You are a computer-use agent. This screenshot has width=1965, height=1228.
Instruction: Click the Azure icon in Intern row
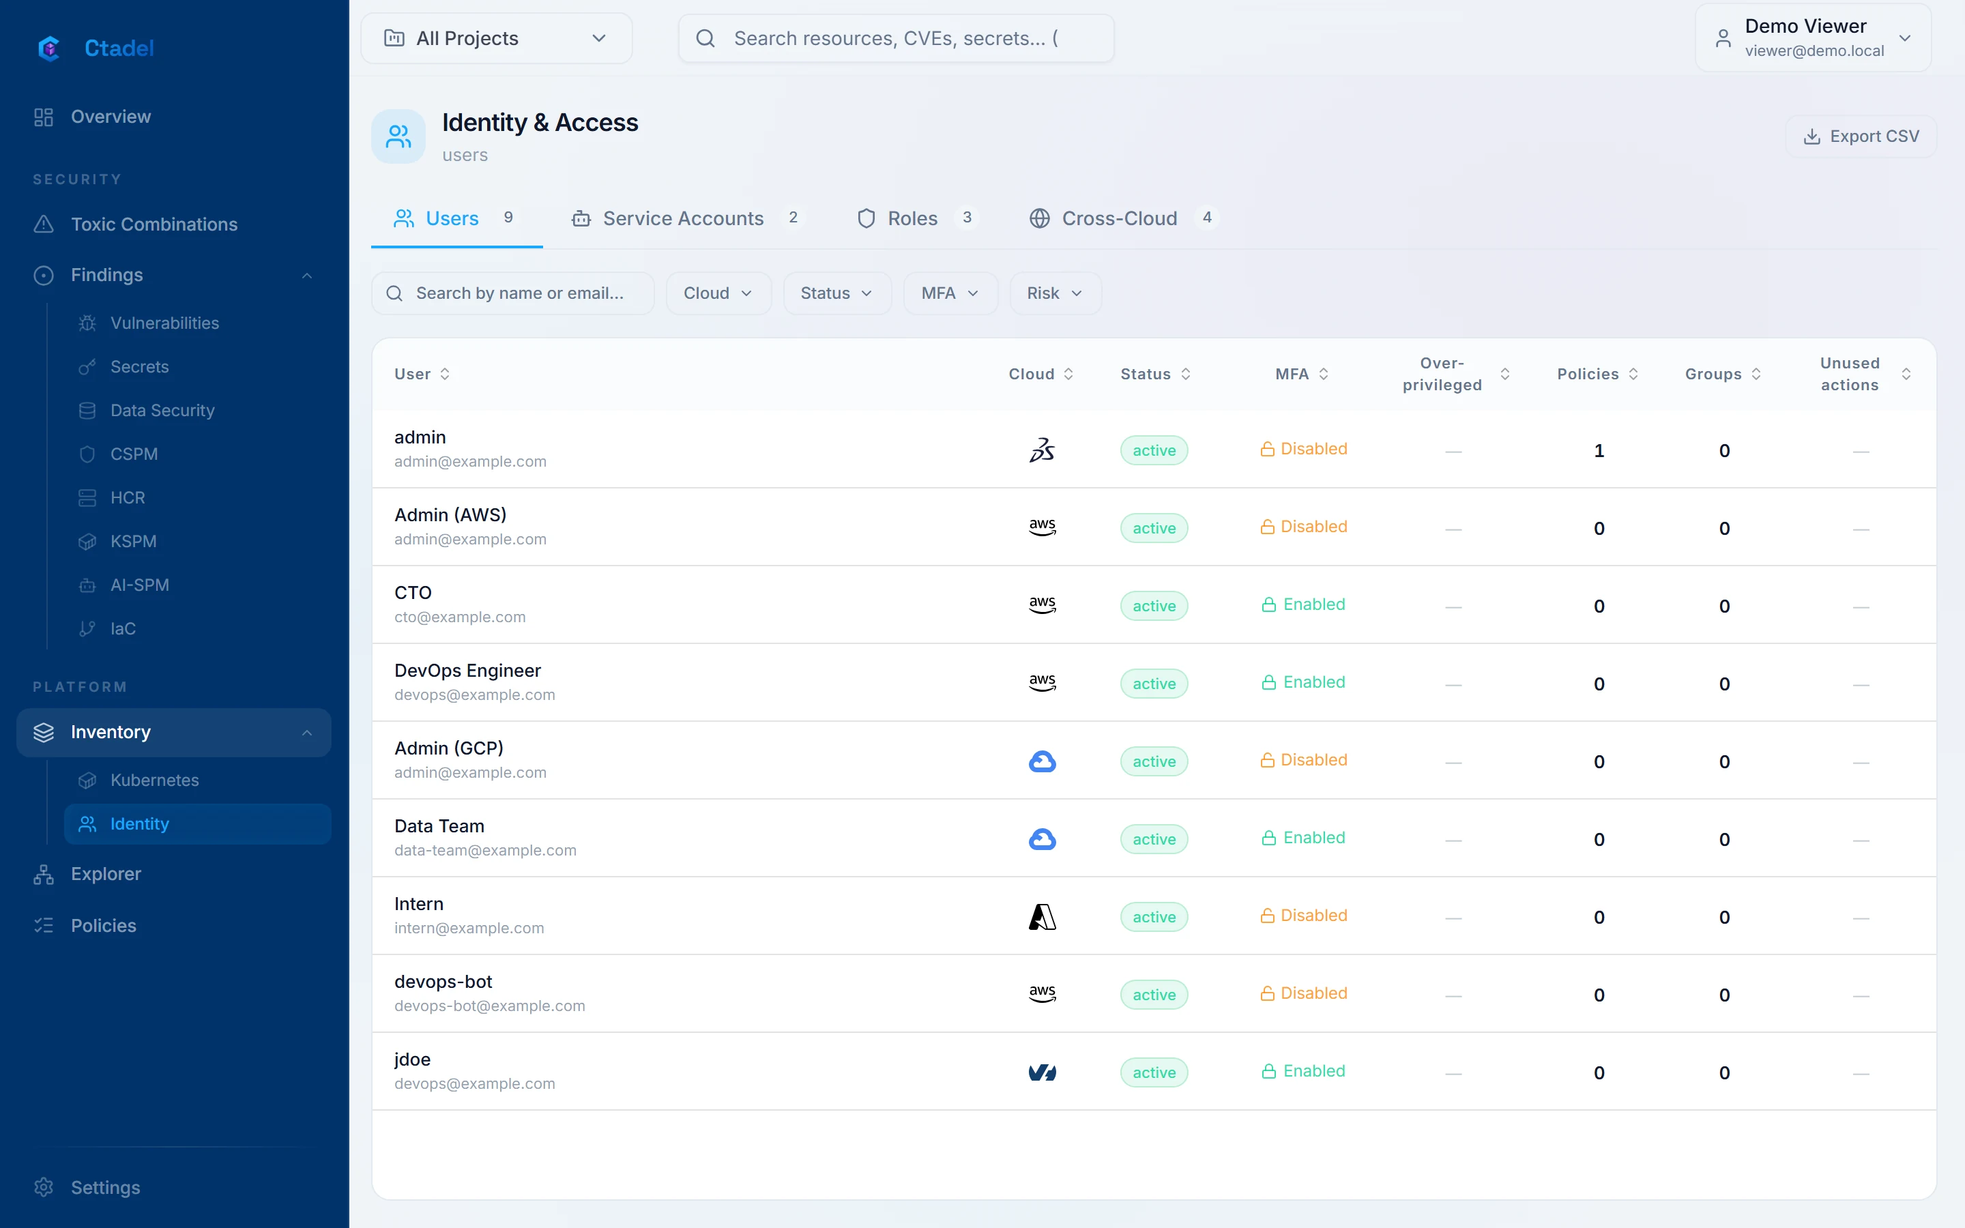[x=1043, y=917]
